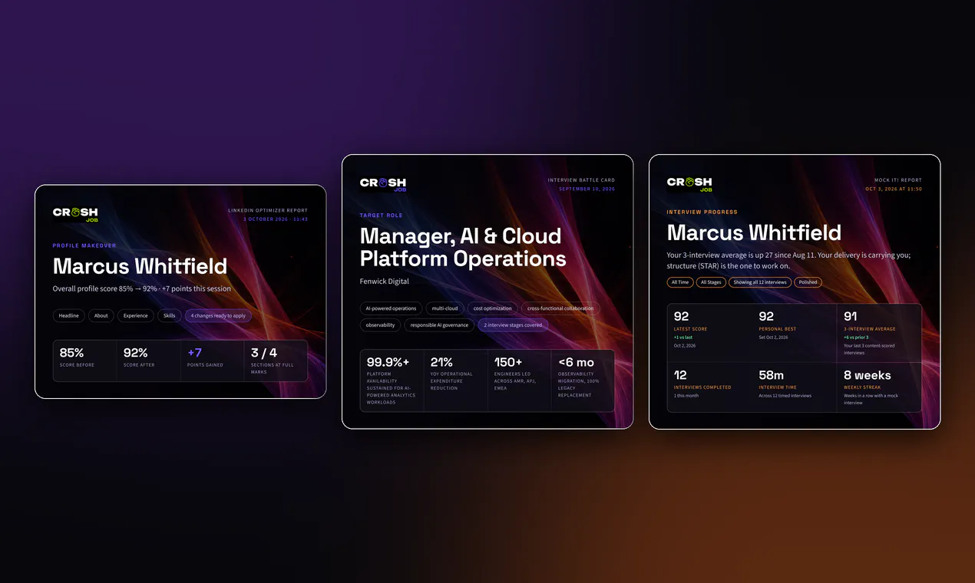Click 'Weeks in a row with a mock interview'

[x=871, y=399]
